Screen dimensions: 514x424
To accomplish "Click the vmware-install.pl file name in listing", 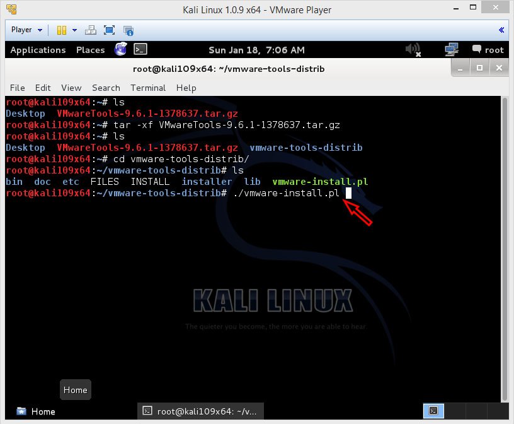I will pyautogui.click(x=320, y=182).
